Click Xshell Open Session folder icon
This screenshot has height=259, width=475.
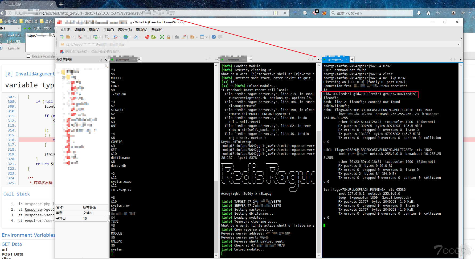pos(68,37)
